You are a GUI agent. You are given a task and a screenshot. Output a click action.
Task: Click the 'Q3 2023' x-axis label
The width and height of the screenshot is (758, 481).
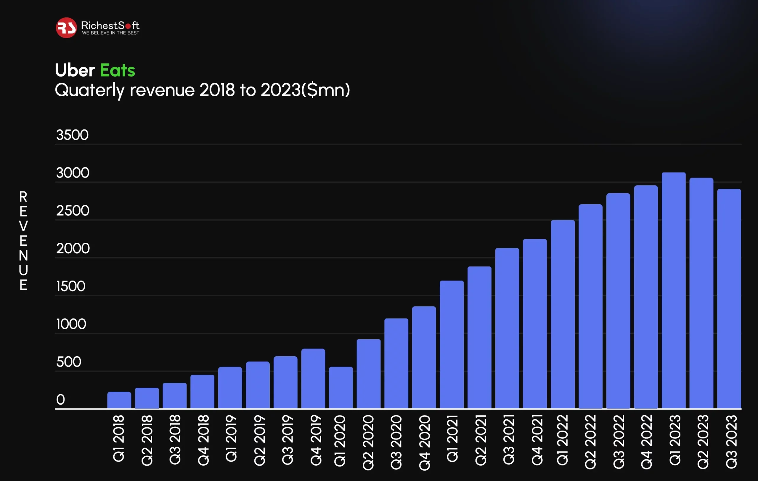[x=732, y=441]
